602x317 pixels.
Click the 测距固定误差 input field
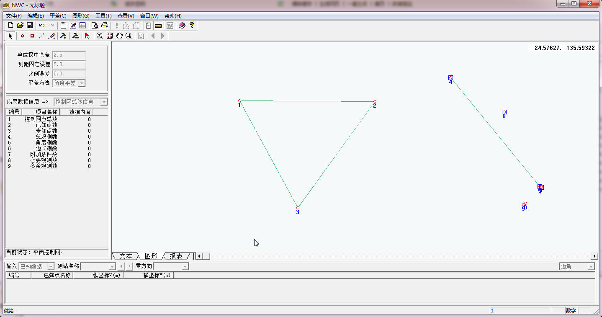click(x=69, y=64)
